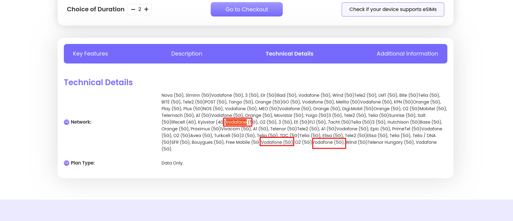Image resolution: width=513 pixels, height=221 pixels.
Task: Click the arrow icon beside Plan Type
Action: [67, 163]
